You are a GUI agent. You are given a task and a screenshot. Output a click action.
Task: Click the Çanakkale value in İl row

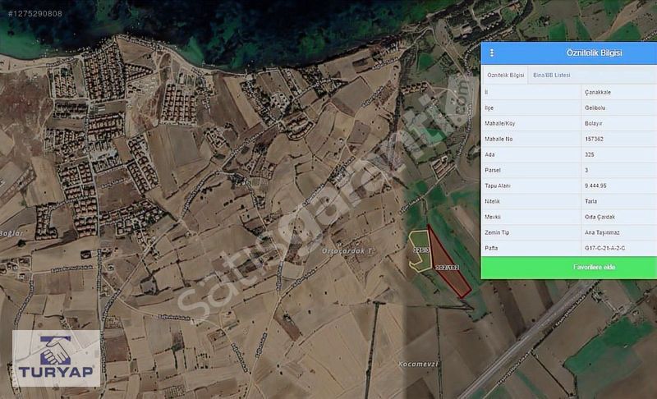coord(598,92)
